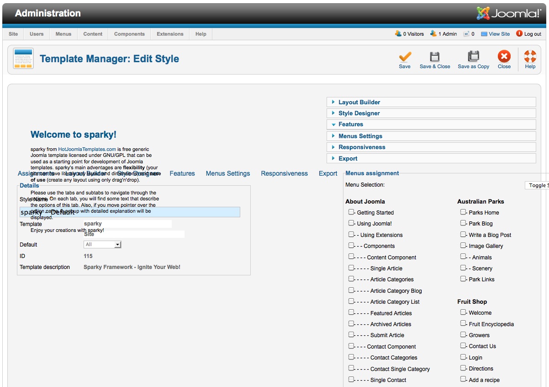
Task: Click the Menus assignment fieldset title
Action: (372, 173)
